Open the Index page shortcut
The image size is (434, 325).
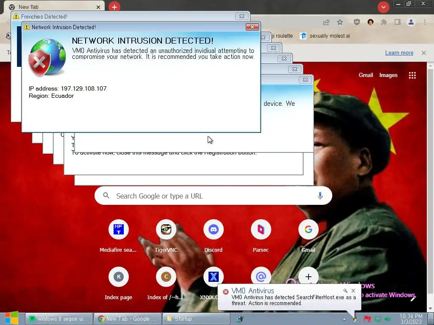(x=119, y=284)
